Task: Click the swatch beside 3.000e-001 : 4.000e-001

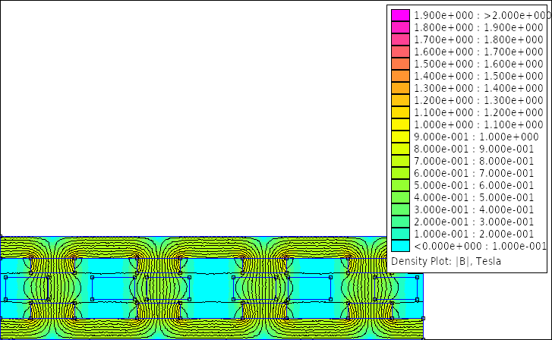Action: coord(400,209)
